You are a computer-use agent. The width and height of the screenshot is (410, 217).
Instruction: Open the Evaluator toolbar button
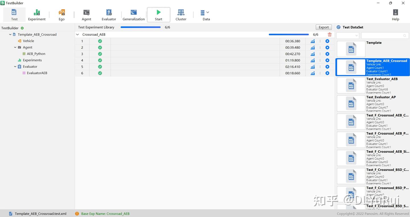point(109,15)
